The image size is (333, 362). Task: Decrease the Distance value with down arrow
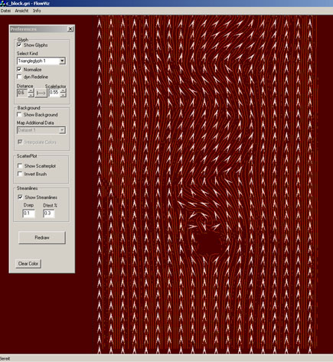31,95
